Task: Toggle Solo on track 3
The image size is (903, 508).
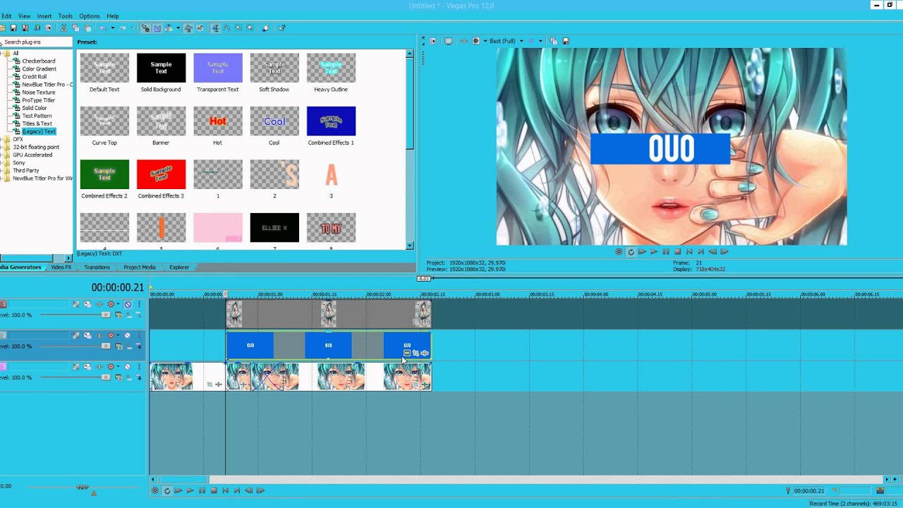Action: (139, 367)
